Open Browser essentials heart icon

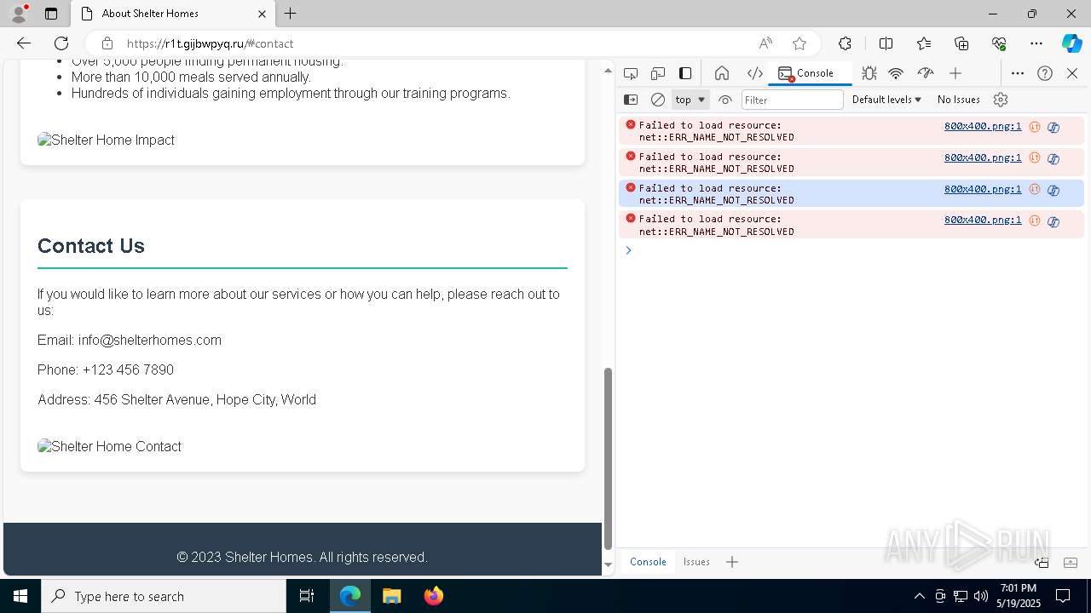tap(999, 43)
